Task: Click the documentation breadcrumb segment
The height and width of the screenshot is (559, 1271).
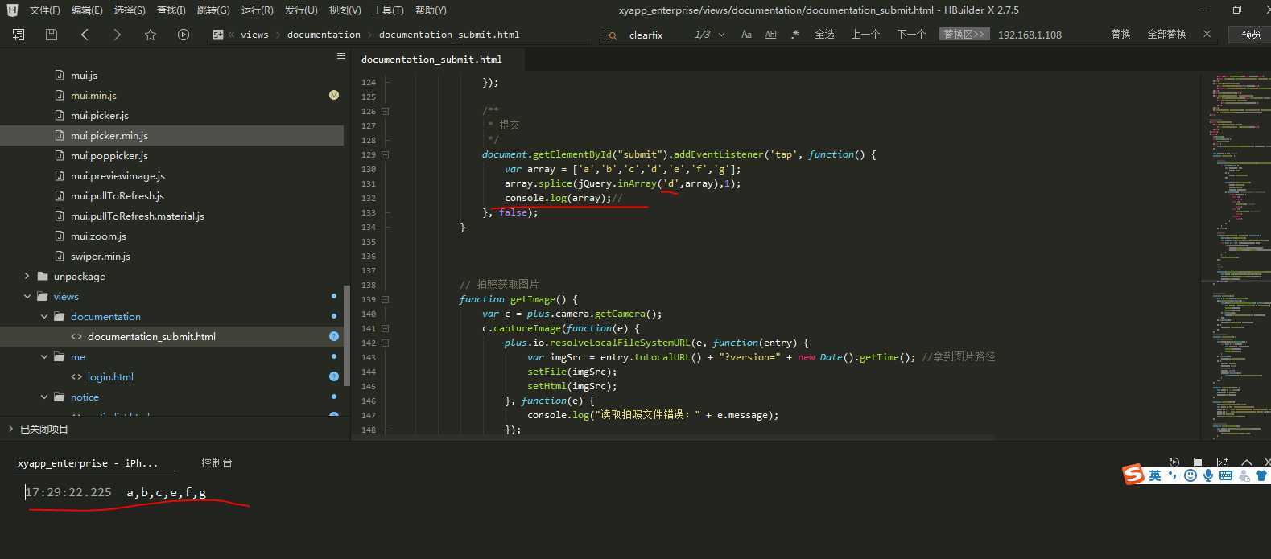Action: (324, 35)
